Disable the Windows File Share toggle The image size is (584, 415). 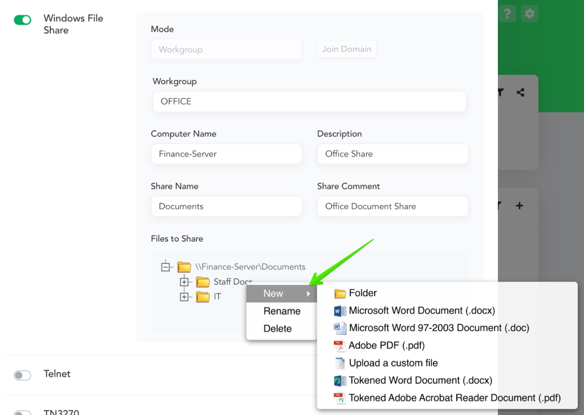[x=23, y=20]
